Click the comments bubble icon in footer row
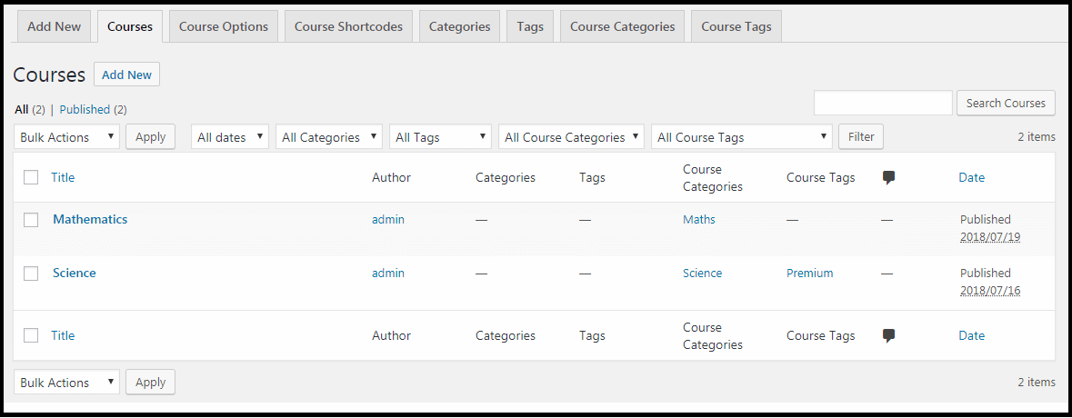Image resolution: width=1072 pixels, height=418 pixels. 888,335
